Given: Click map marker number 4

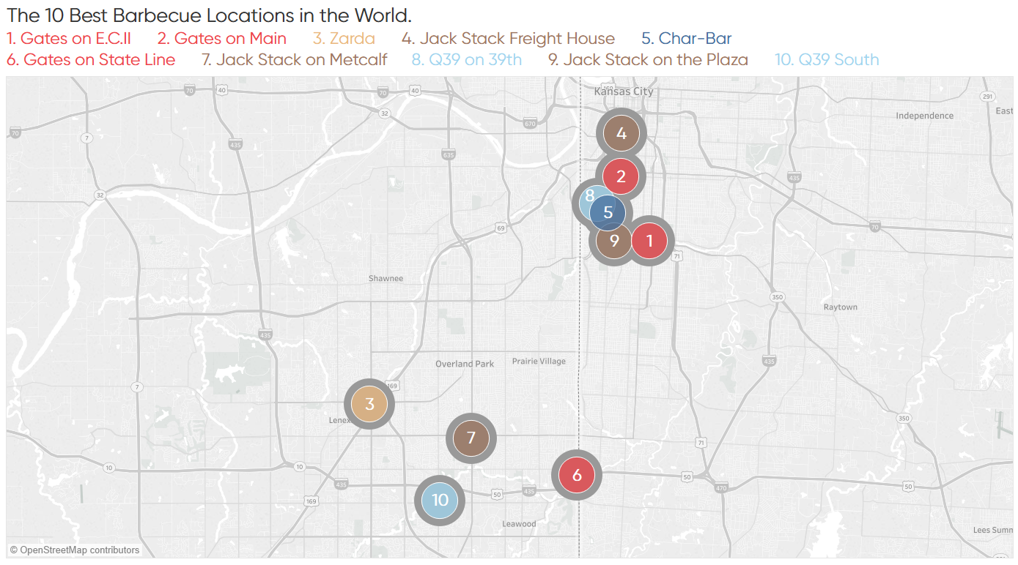Looking at the screenshot, I should pyautogui.click(x=622, y=134).
